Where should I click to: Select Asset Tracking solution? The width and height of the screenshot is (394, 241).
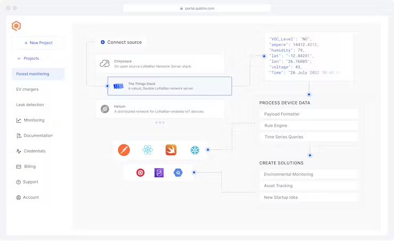[x=309, y=186]
